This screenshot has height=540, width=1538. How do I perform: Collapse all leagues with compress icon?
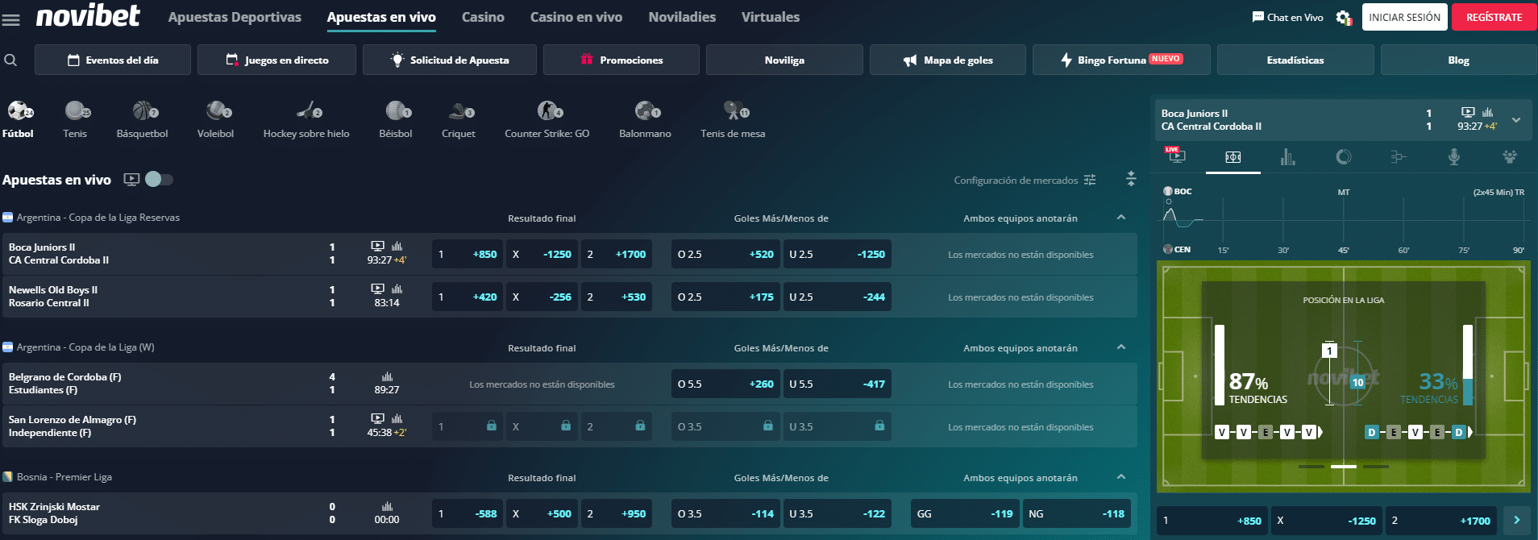coord(1131,179)
